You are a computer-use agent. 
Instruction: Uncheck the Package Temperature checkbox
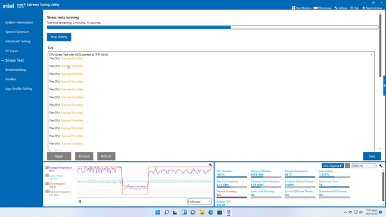pyautogui.click(x=47, y=168)
